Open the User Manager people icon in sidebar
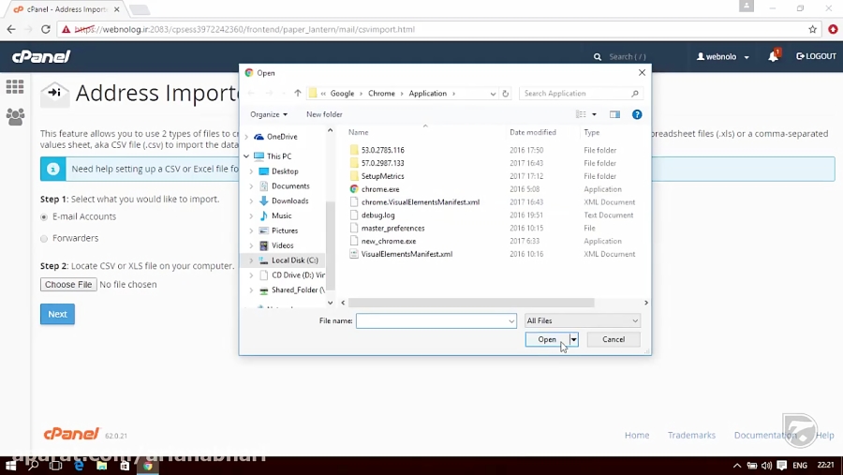Screen dimensions: 843x475 (x=15, y=117)
